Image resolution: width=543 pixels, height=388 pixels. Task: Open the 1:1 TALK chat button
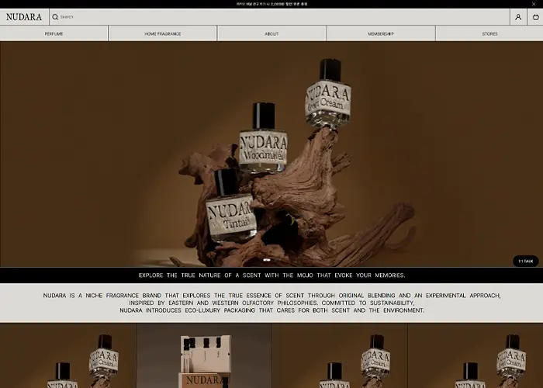pos(525,262)
